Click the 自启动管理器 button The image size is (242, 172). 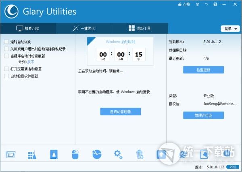tap(121, 112)
